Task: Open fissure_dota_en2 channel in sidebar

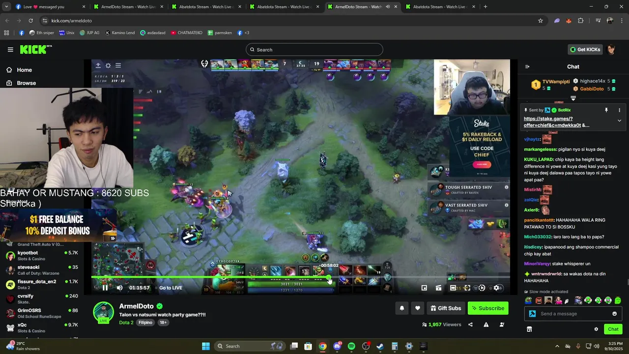Action: [42, 284]
